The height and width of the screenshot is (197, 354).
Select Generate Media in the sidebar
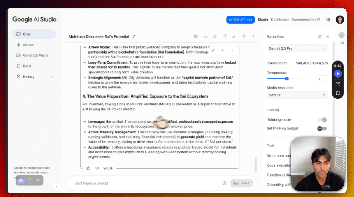pos(35,56)
